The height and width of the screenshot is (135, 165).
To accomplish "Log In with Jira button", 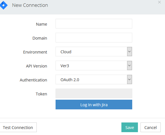I will click(94, 105).
